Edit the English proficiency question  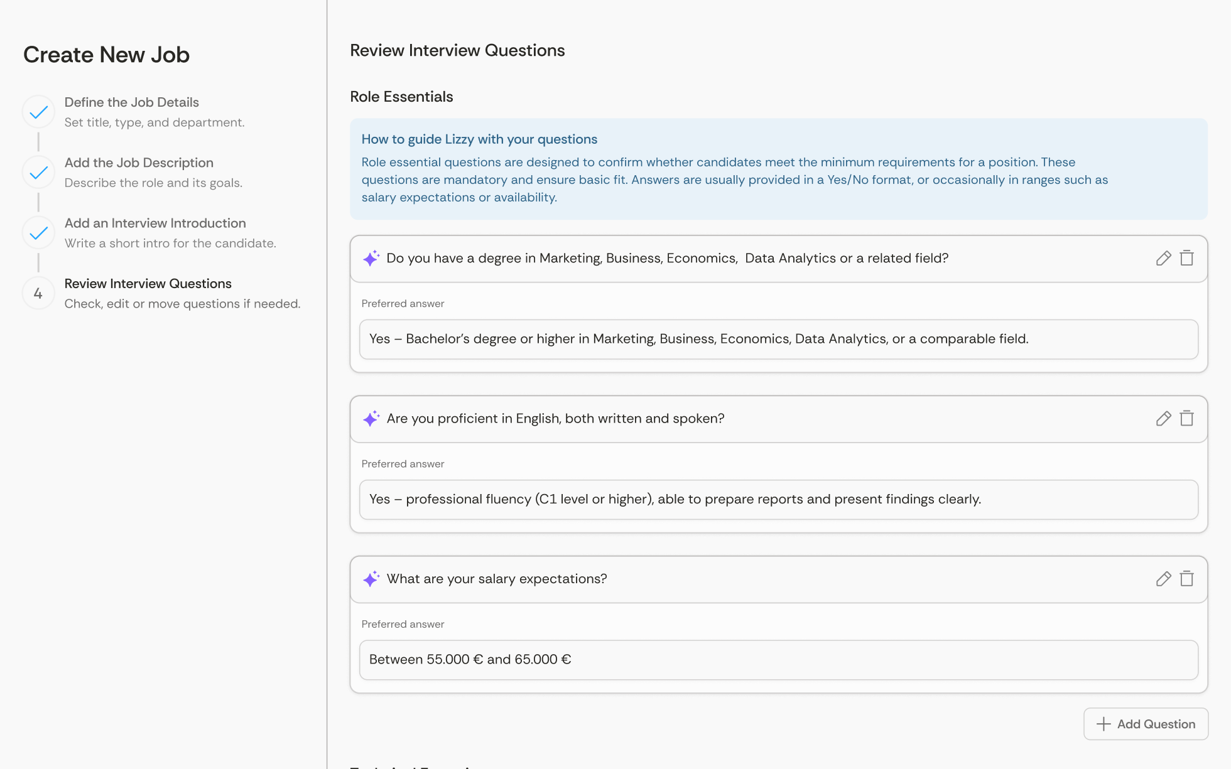[1163, 419]
